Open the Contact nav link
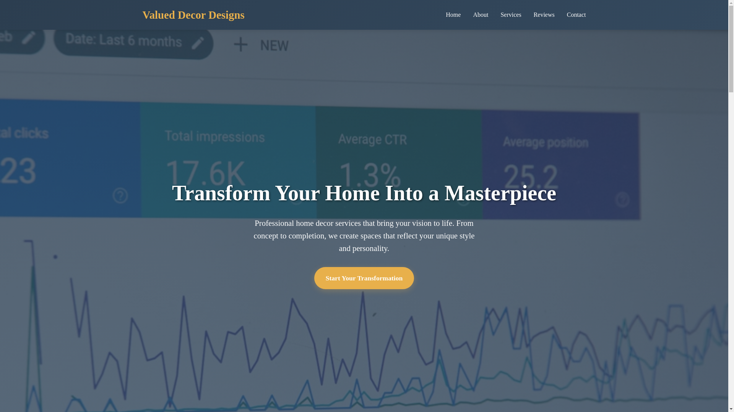 [x=576, y=15]
